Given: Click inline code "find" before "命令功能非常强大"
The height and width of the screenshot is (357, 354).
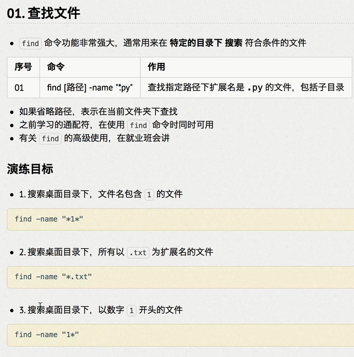Looking at the screenshot, I should pos(30,44).
